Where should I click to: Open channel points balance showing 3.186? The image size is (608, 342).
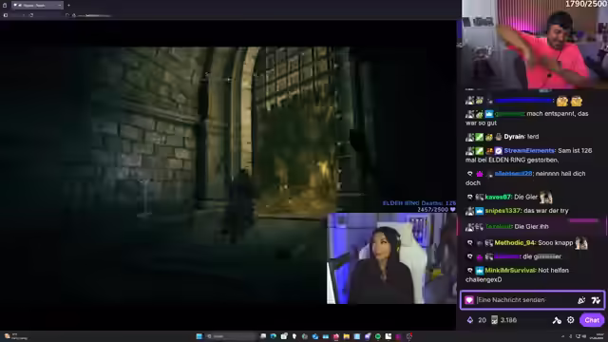503,320
